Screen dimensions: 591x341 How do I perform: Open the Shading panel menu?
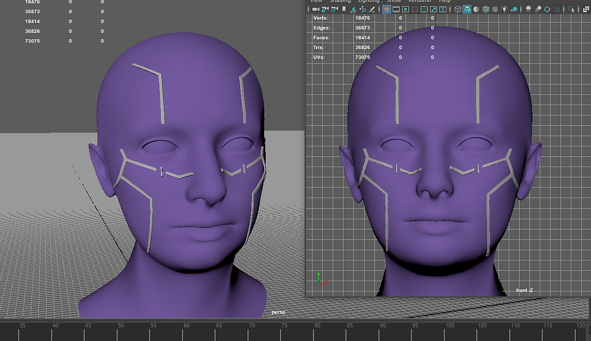point(340,1)
